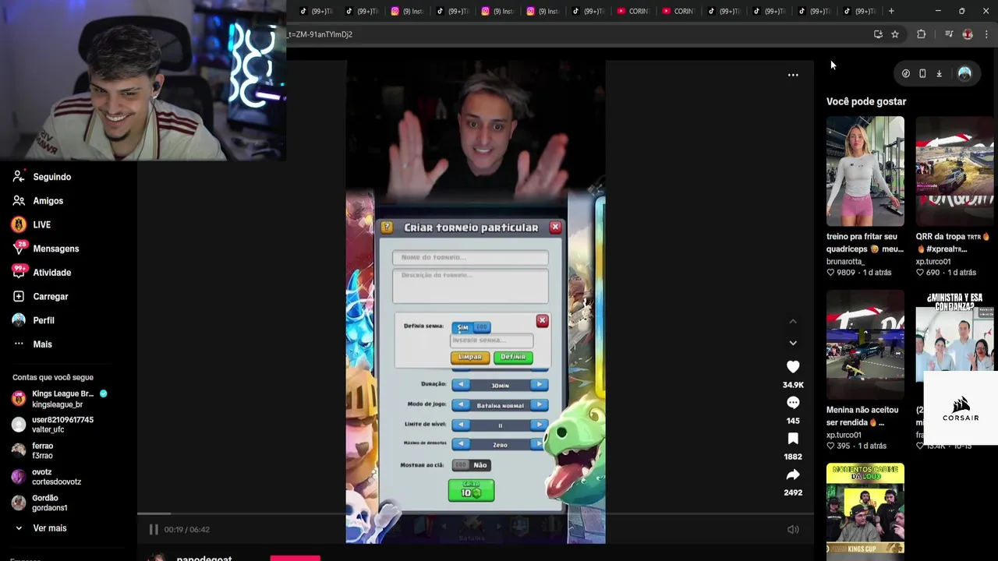Go to the Amigos page
This screenshot has height=561, width=998.
38,201
